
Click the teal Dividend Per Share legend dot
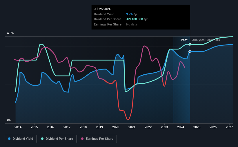(x=42, y=139)
